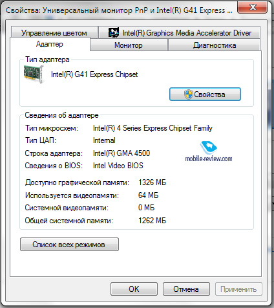Screen dimensions: 274x308
Task: Select the Intel(R) G41 Express Chipset label
Action: (94, 74)
